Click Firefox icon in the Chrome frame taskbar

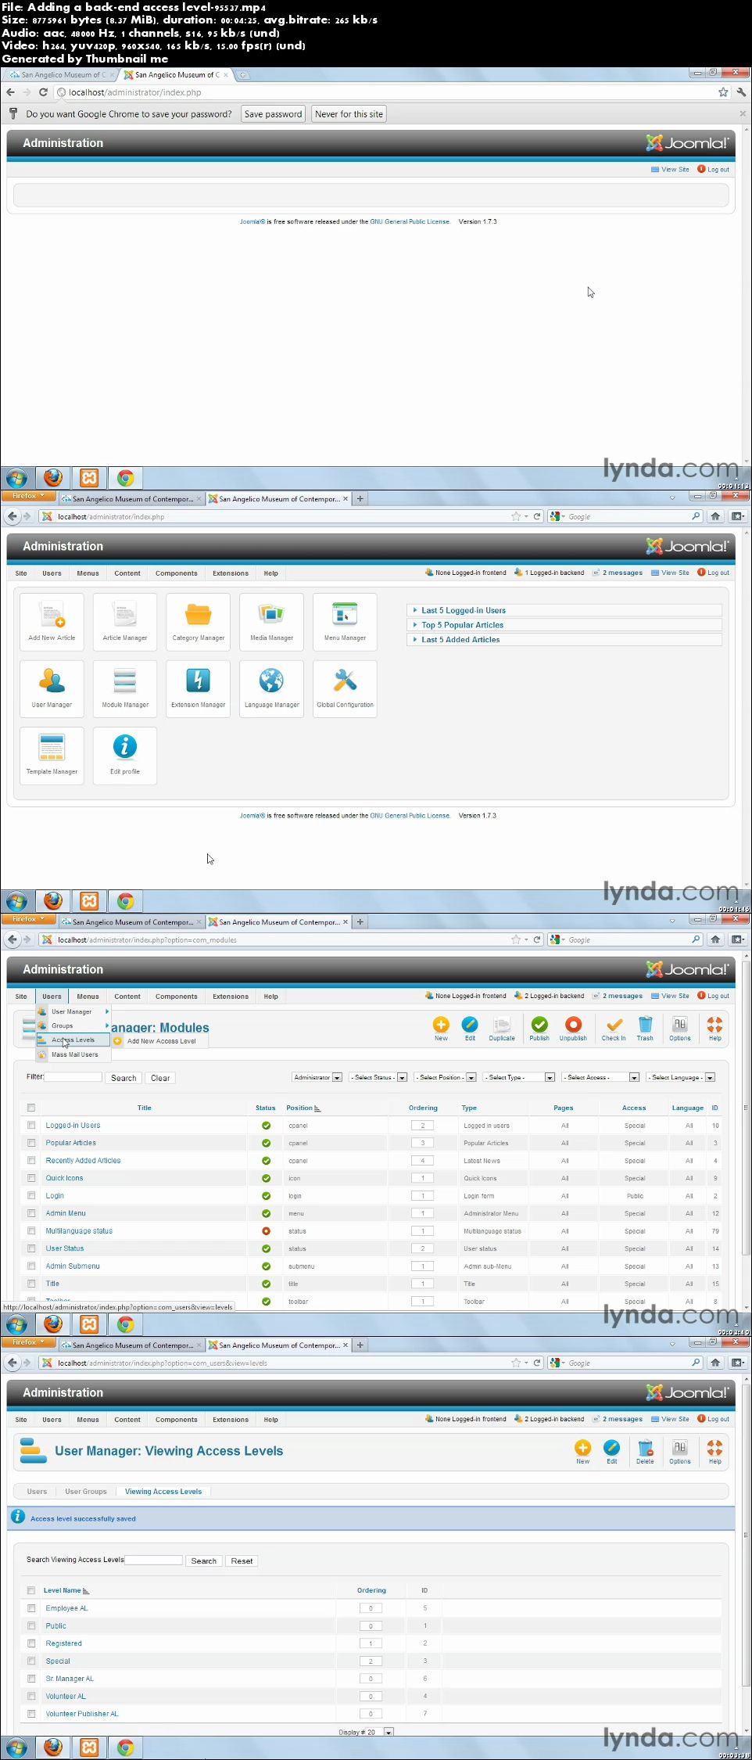(x=53, y=478)
